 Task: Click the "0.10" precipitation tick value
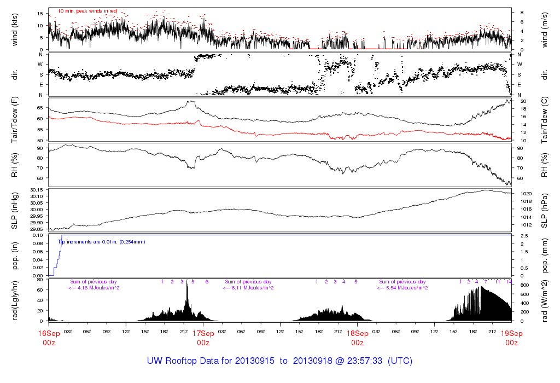38,235
